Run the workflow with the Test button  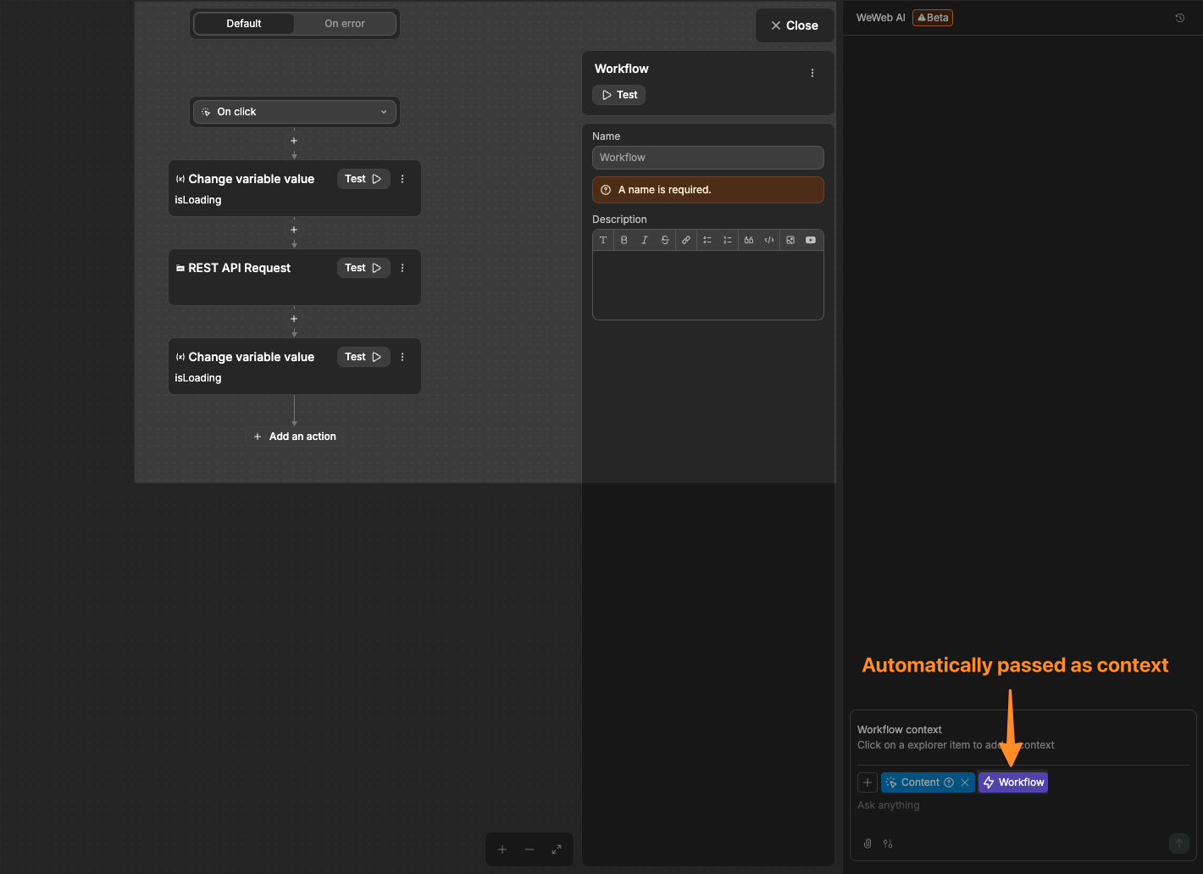[x=618, y=94]
